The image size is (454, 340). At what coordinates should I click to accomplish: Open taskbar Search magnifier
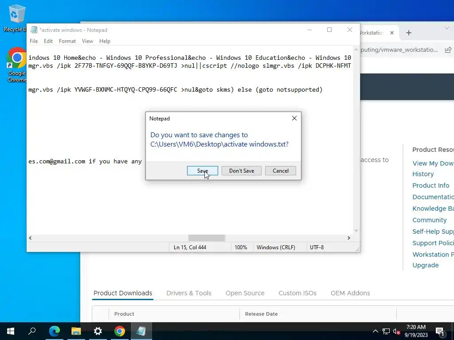[32, 331]
